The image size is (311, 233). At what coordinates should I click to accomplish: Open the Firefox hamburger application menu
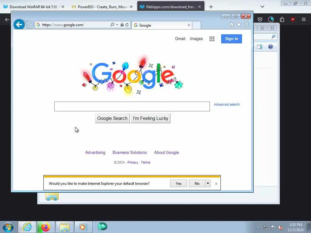click(304, 19)
